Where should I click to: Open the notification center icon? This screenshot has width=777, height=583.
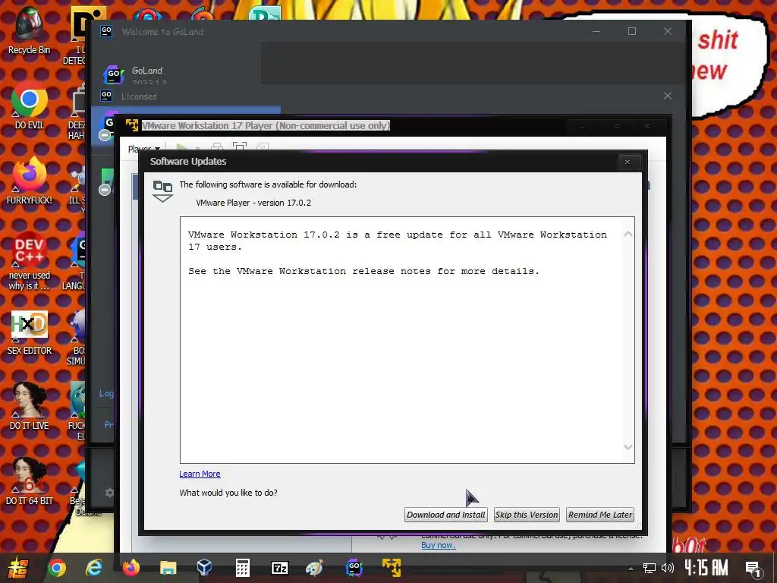[x=753, y=569]
